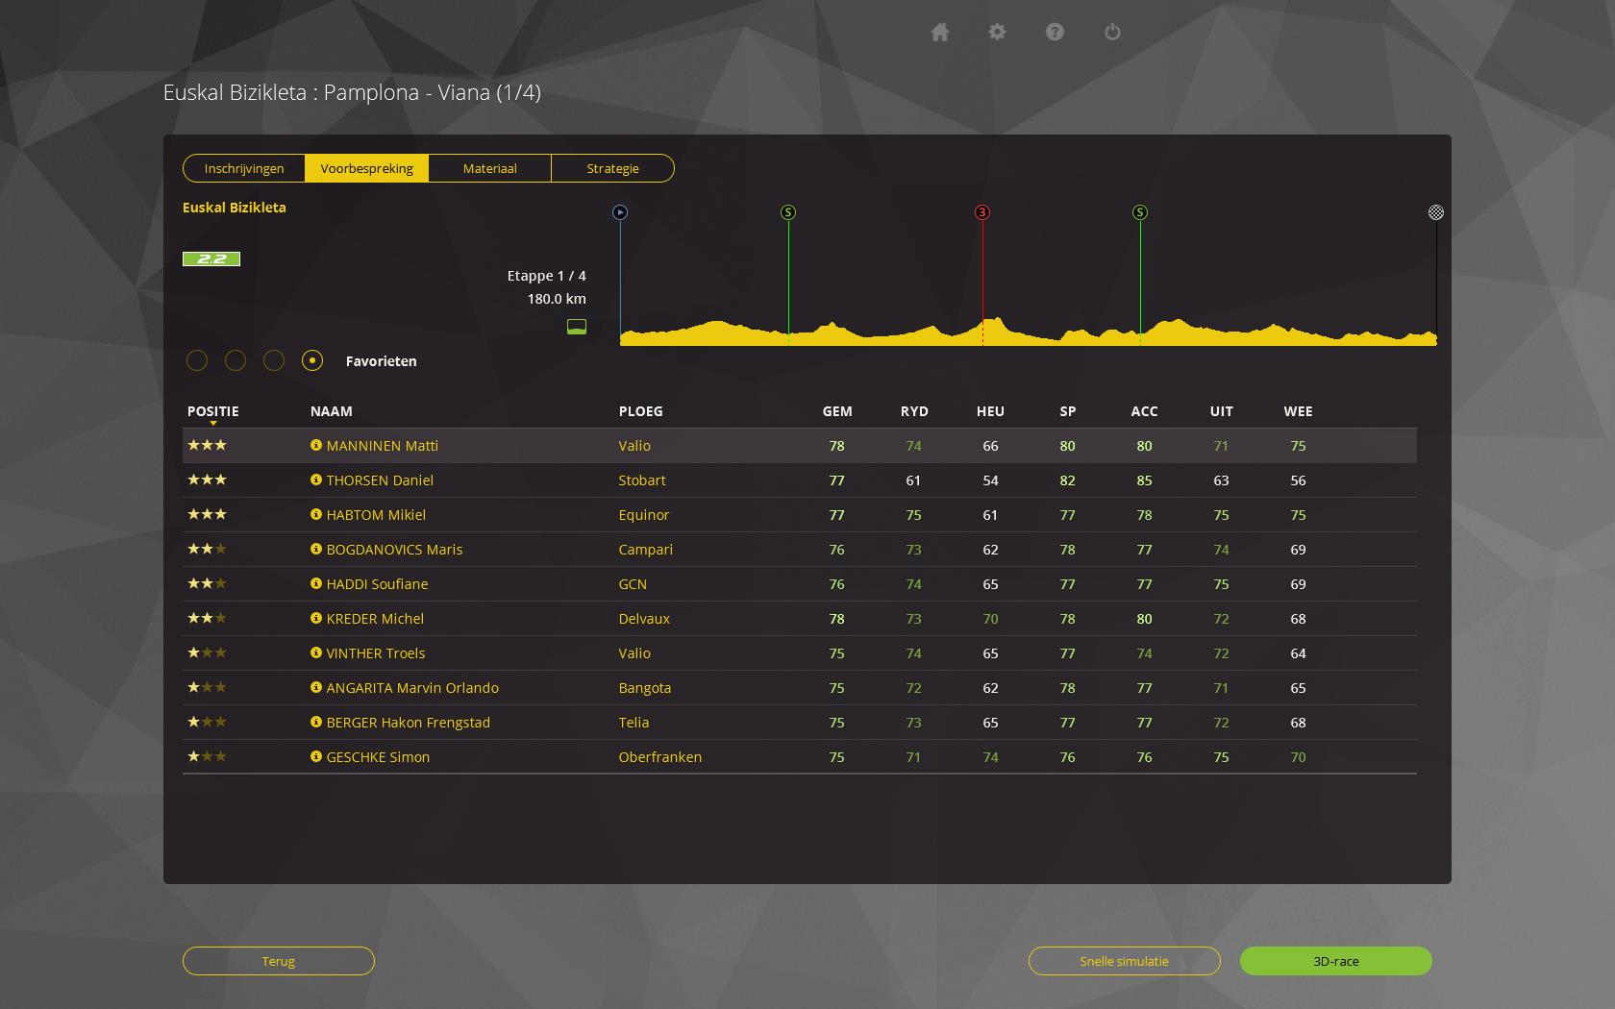This screenshot has width=1615, height=1009.
Task: Open team Oberfranken link
Action: [660, 757]
